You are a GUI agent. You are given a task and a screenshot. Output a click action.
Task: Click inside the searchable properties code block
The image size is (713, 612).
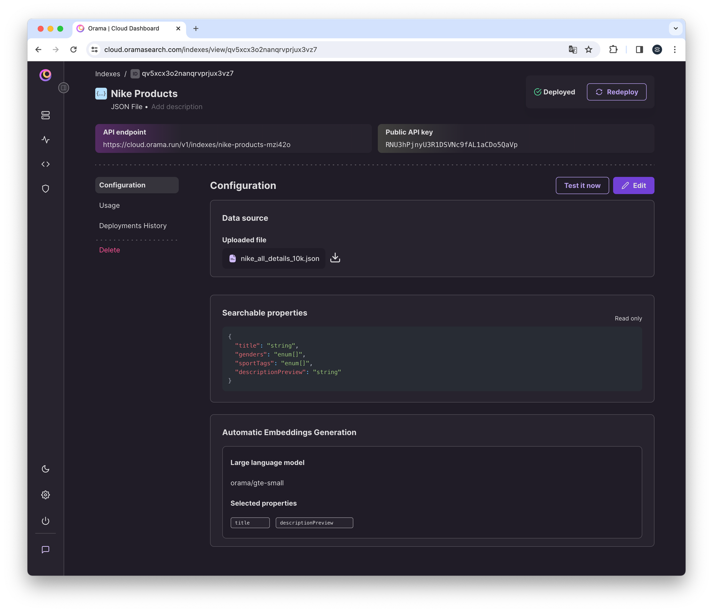tap(432, 359)
